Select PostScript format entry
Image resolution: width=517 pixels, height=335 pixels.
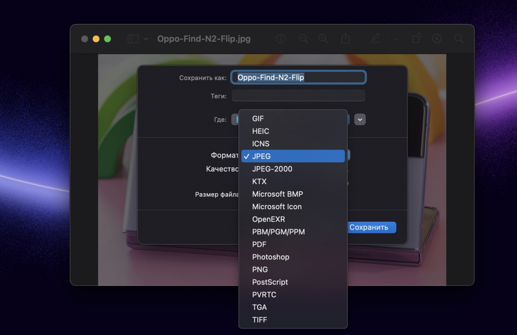click(x=293, y=282)
